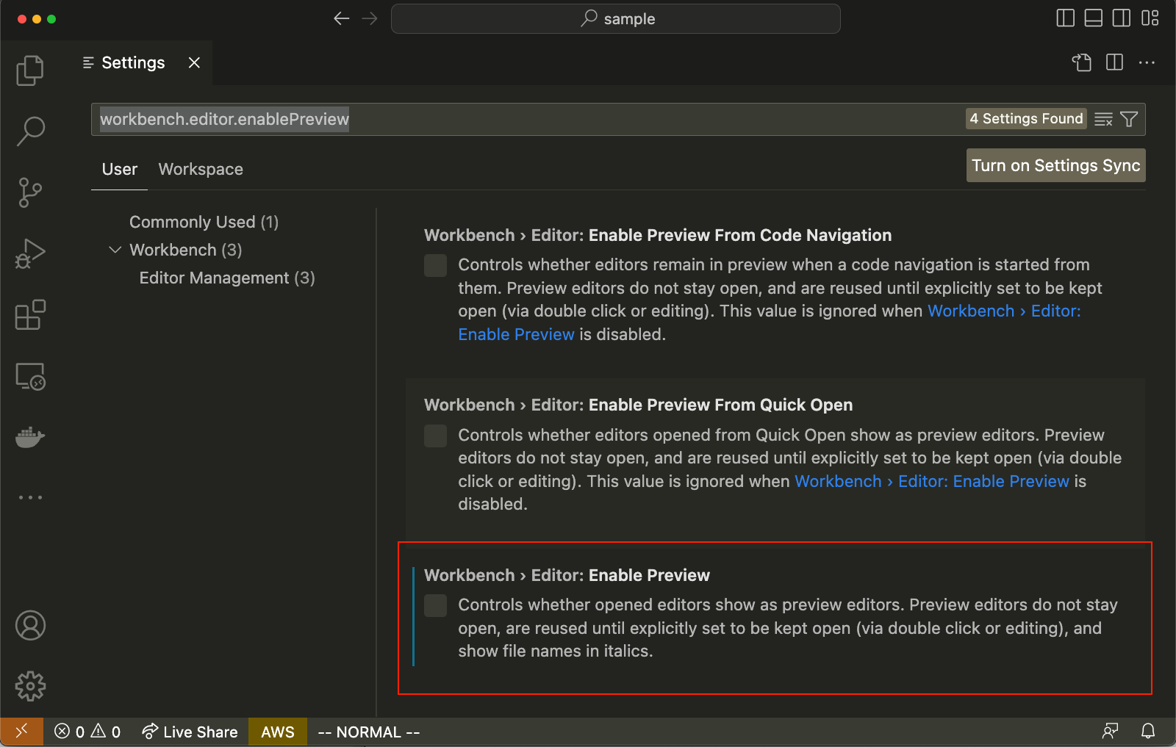Open the Search view in the activity bar

point(30,130)
